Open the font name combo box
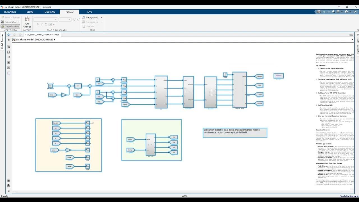Viewport: 359px width, 202px height. (x=46, y=20)
